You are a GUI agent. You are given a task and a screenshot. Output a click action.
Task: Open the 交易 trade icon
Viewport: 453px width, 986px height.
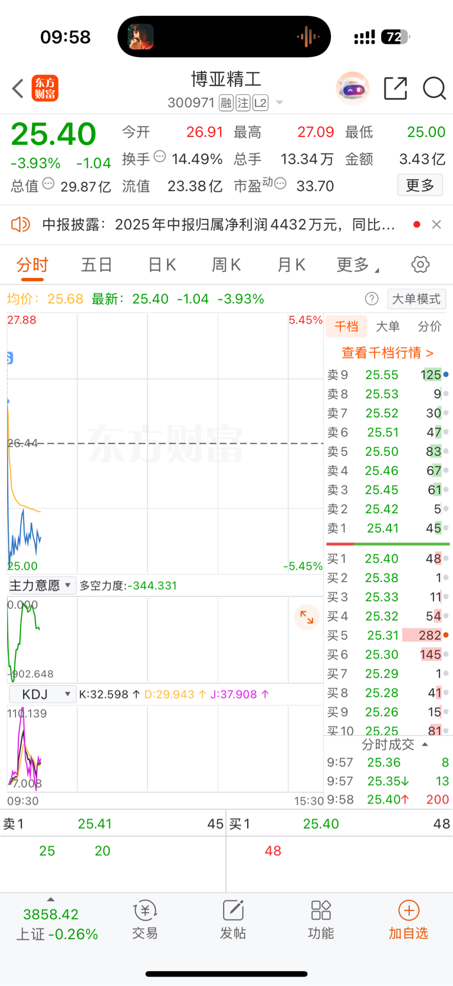145,920
